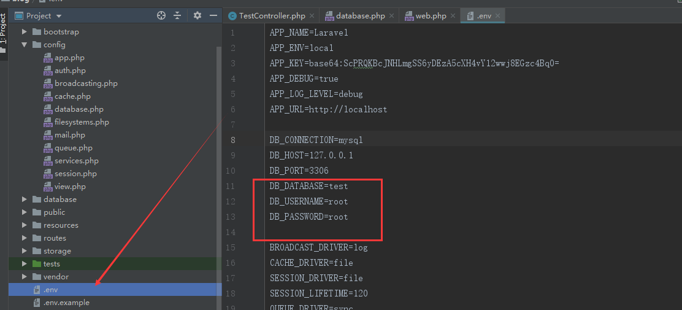Screen dimensions: 682x310
Task: Expand the bootstrap folder
Action: pos(25,32)
